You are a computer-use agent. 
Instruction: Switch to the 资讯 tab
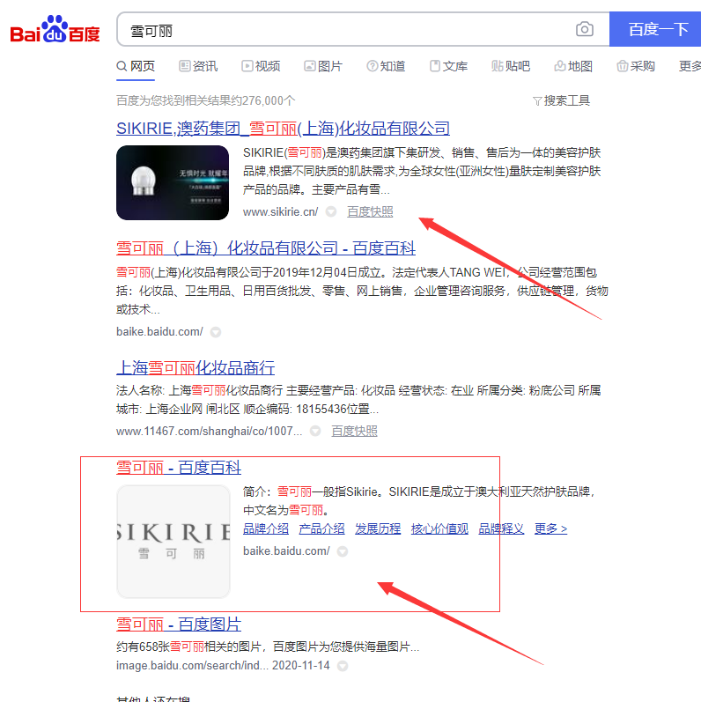click(198, 66)
